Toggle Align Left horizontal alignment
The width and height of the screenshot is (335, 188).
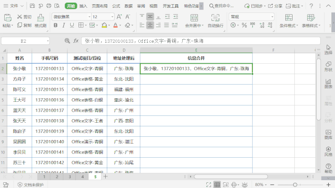(x=142, y=25)
